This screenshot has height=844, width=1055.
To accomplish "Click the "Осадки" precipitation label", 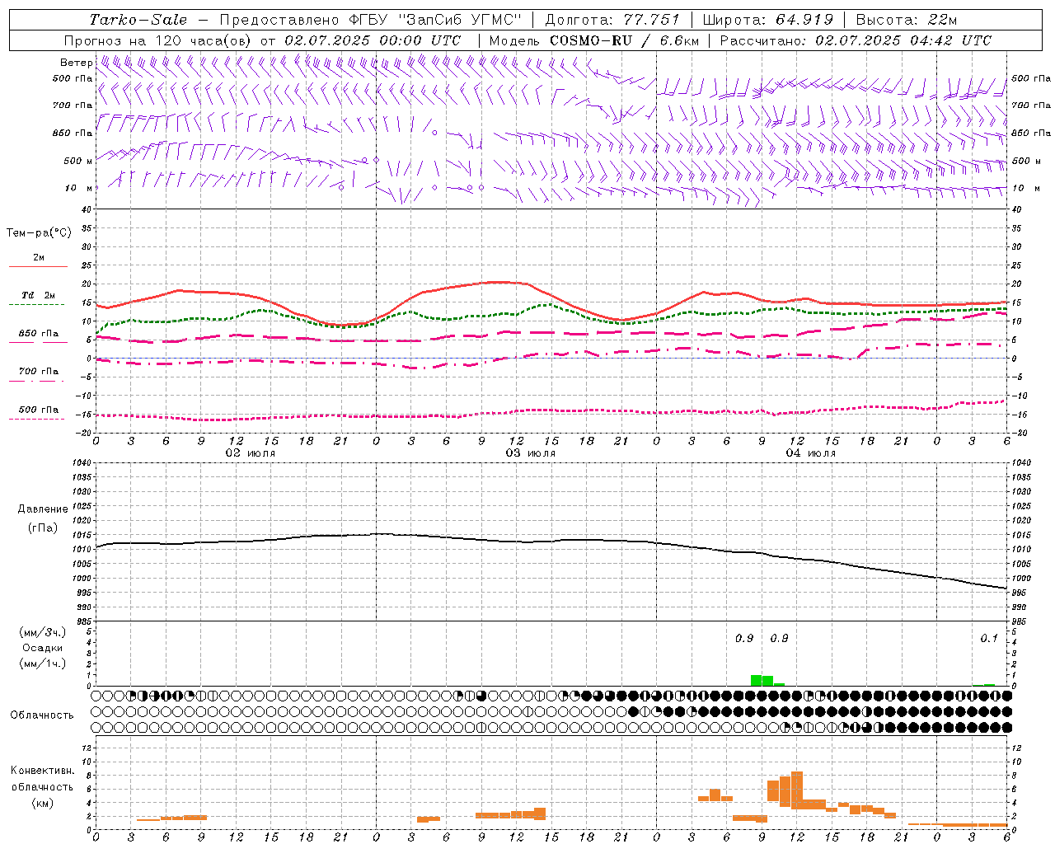I will pos(43,648).
